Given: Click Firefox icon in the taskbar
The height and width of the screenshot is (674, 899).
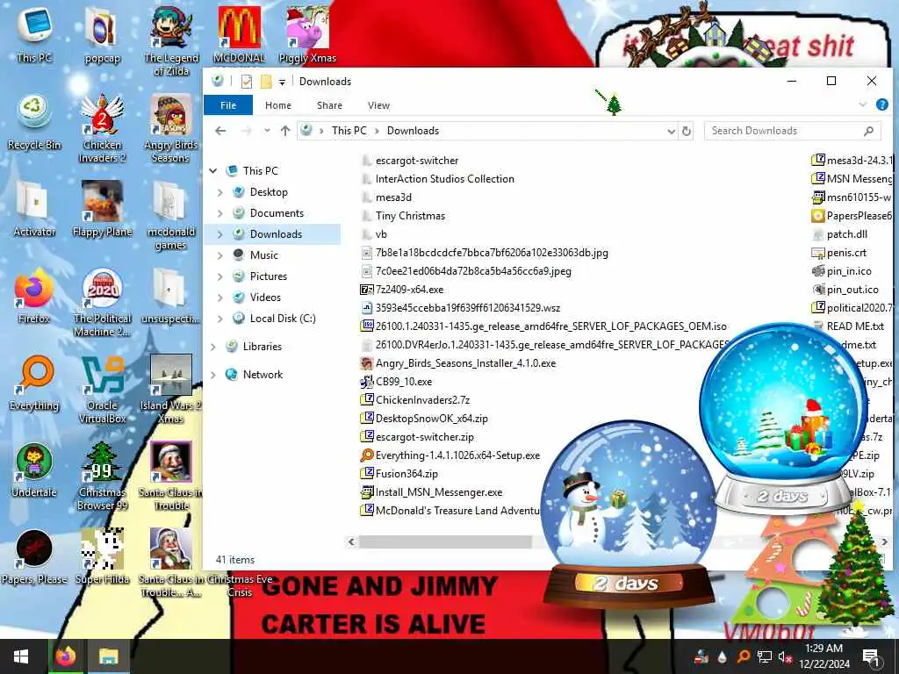Looking at the screenshot, I should coord(65,656).
